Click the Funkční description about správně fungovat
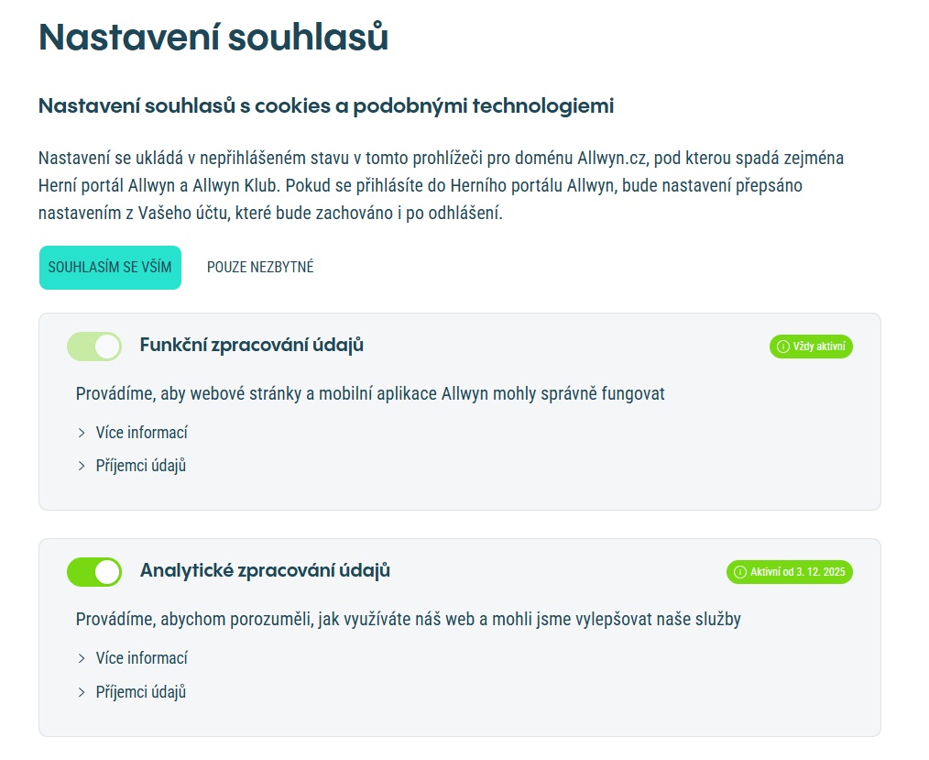The image size is (929, 760). tap(370, 394)
